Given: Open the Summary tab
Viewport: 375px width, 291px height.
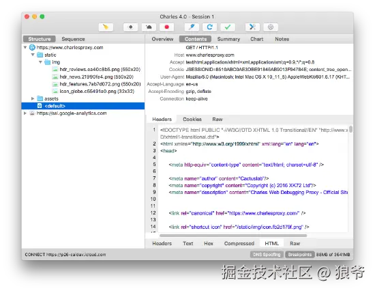Looking at the screenshot, I should (x=228, y=39).
